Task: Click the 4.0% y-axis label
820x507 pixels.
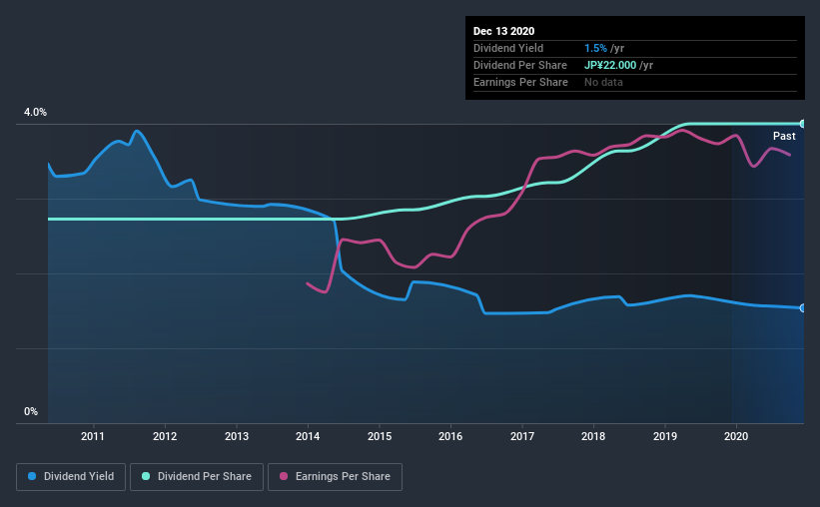Action: tap(35, 112)
